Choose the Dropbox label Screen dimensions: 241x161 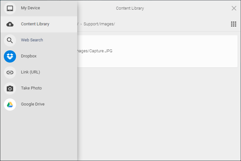tap(29, 56)
